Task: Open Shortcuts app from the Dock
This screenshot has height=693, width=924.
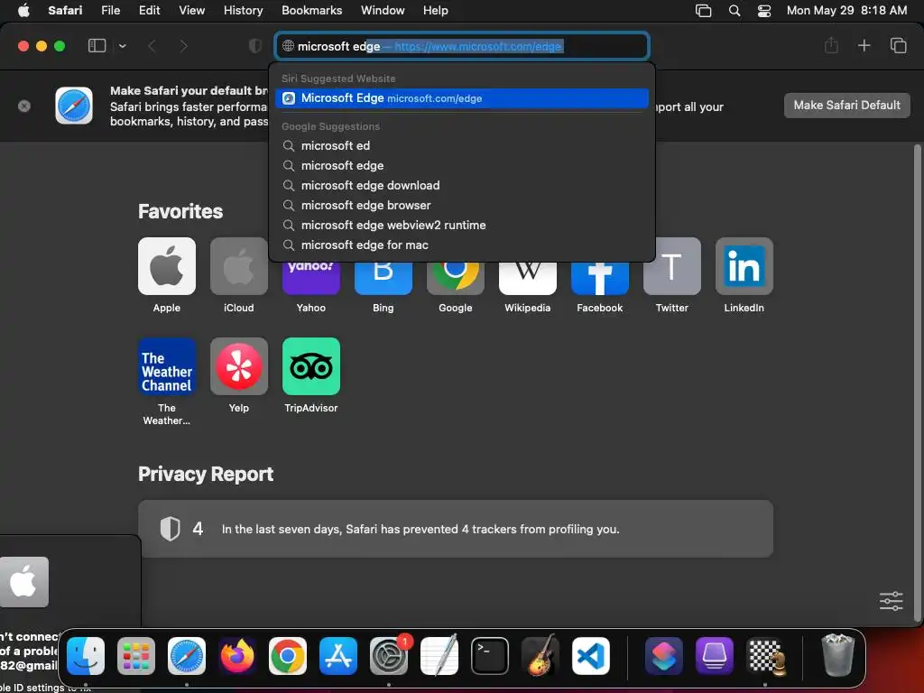Action: [x=664, y=656]
